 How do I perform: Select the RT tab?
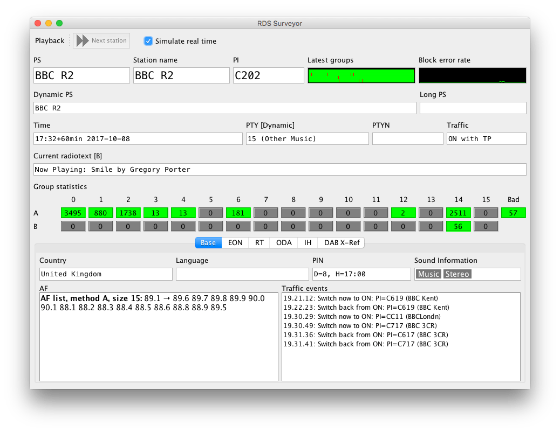click(x=258, y=242)
